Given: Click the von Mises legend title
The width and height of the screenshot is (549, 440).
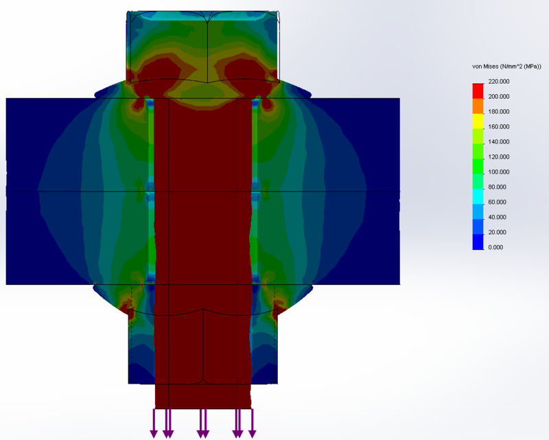Looking at the screenshot, I should pos(506,67).
